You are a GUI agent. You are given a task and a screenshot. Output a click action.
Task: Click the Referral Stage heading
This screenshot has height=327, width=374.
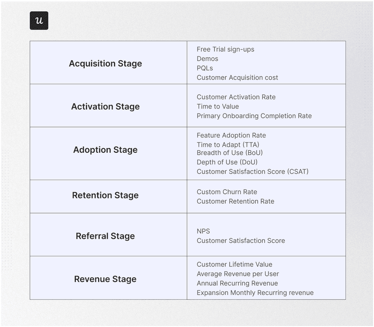pos(105,236)
